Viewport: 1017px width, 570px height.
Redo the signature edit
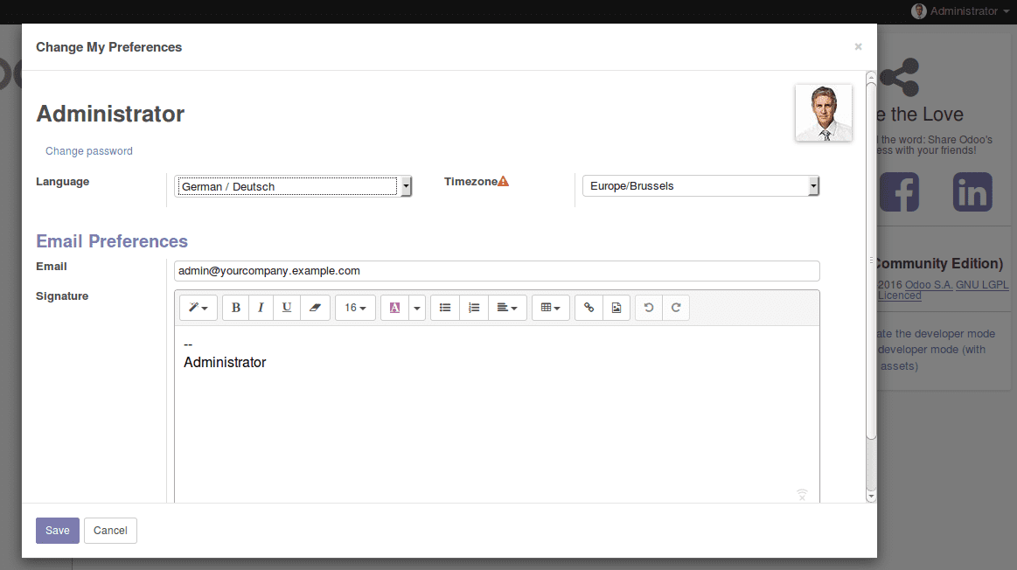(676, 308)
